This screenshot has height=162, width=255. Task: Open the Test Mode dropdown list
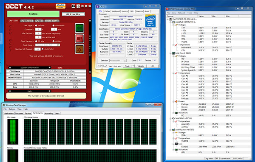48,45
